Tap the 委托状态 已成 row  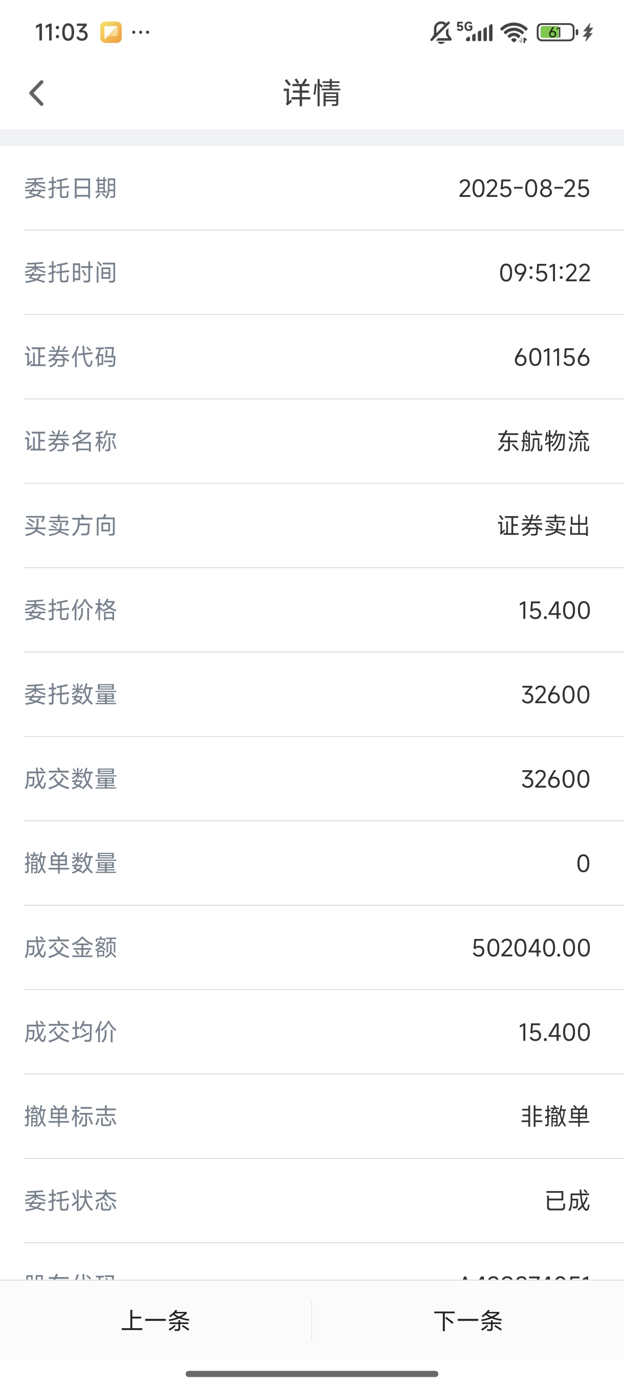coord(313,1201)
